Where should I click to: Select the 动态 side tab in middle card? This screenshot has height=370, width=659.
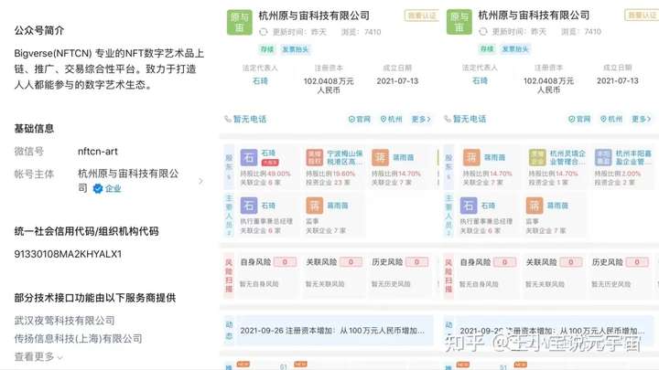coord(229,331)
